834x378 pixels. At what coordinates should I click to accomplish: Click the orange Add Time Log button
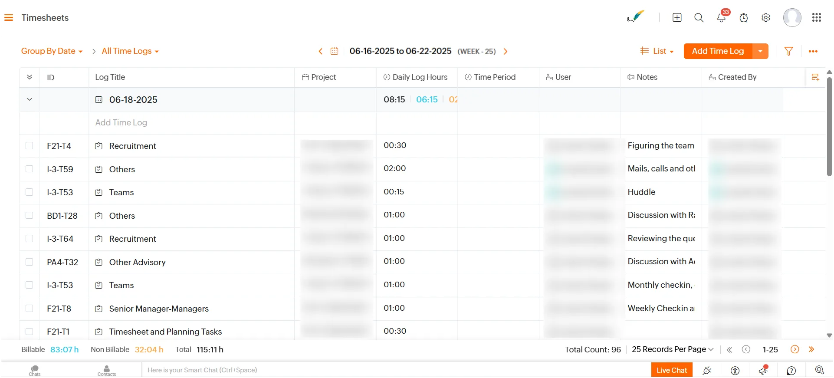[x=718, y=51]
